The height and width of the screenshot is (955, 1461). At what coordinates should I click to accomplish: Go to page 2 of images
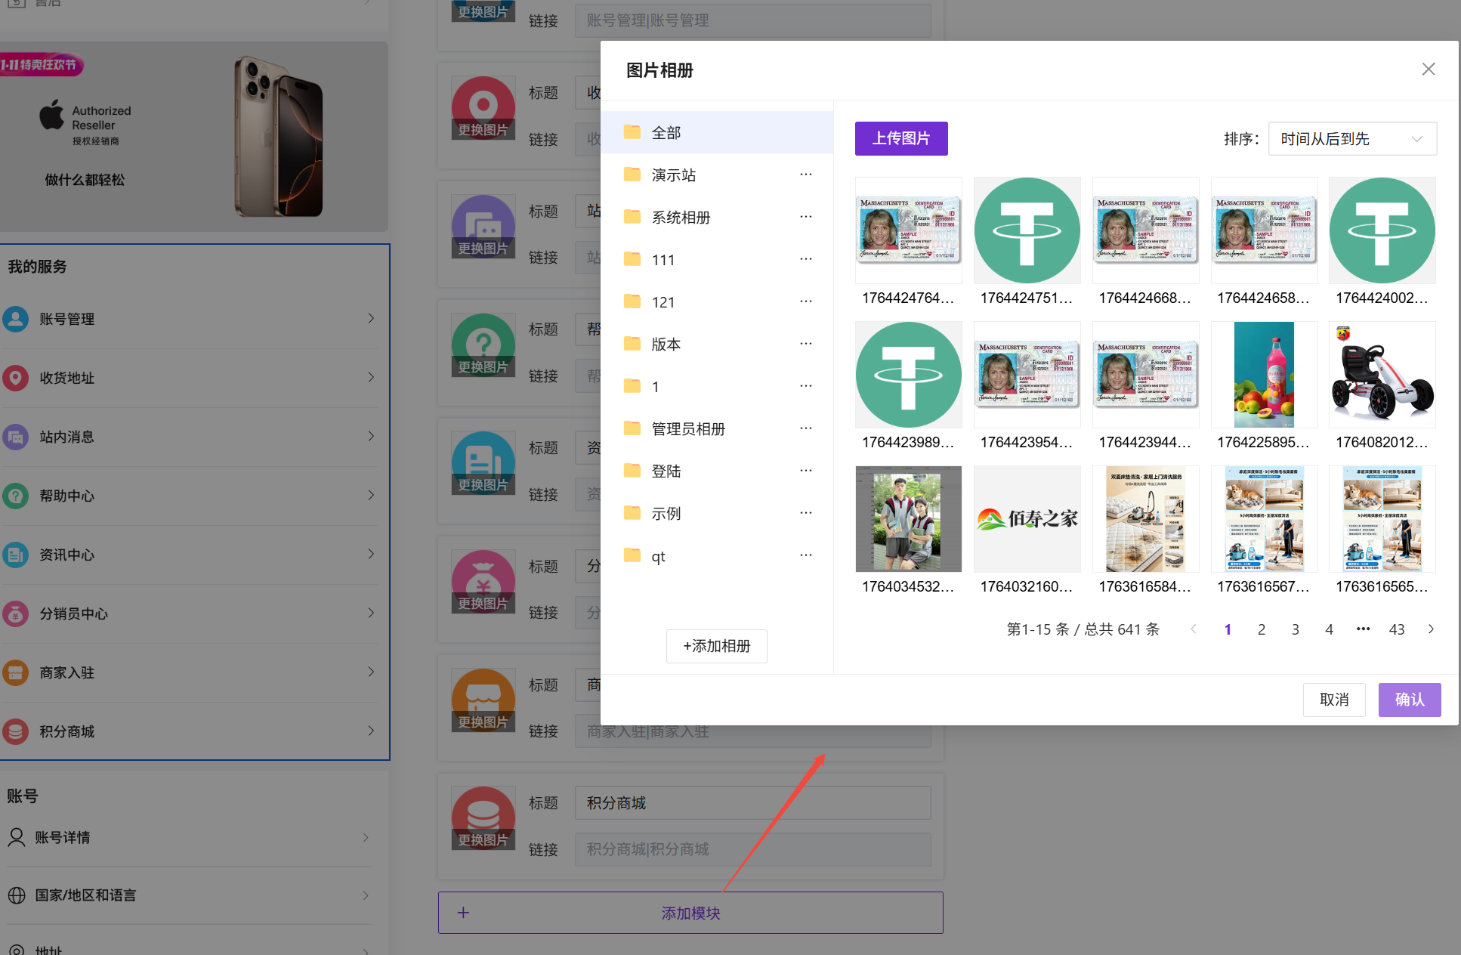pyautogui.click(x=1261, y=629)
